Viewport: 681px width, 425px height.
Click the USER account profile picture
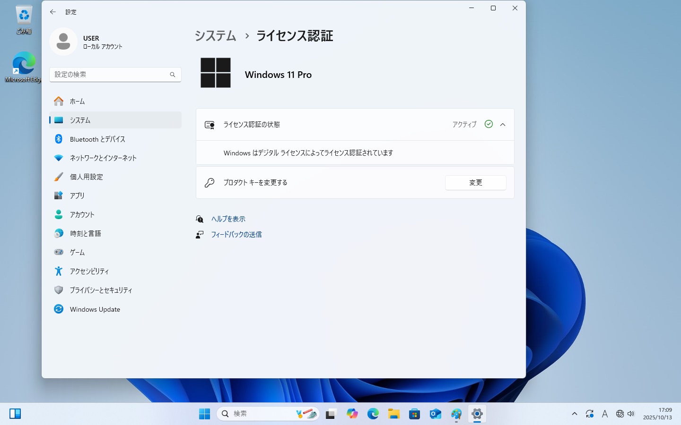coord(63,42)
